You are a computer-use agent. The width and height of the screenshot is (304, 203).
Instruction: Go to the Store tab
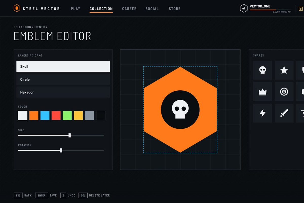[x=175, y=9]
